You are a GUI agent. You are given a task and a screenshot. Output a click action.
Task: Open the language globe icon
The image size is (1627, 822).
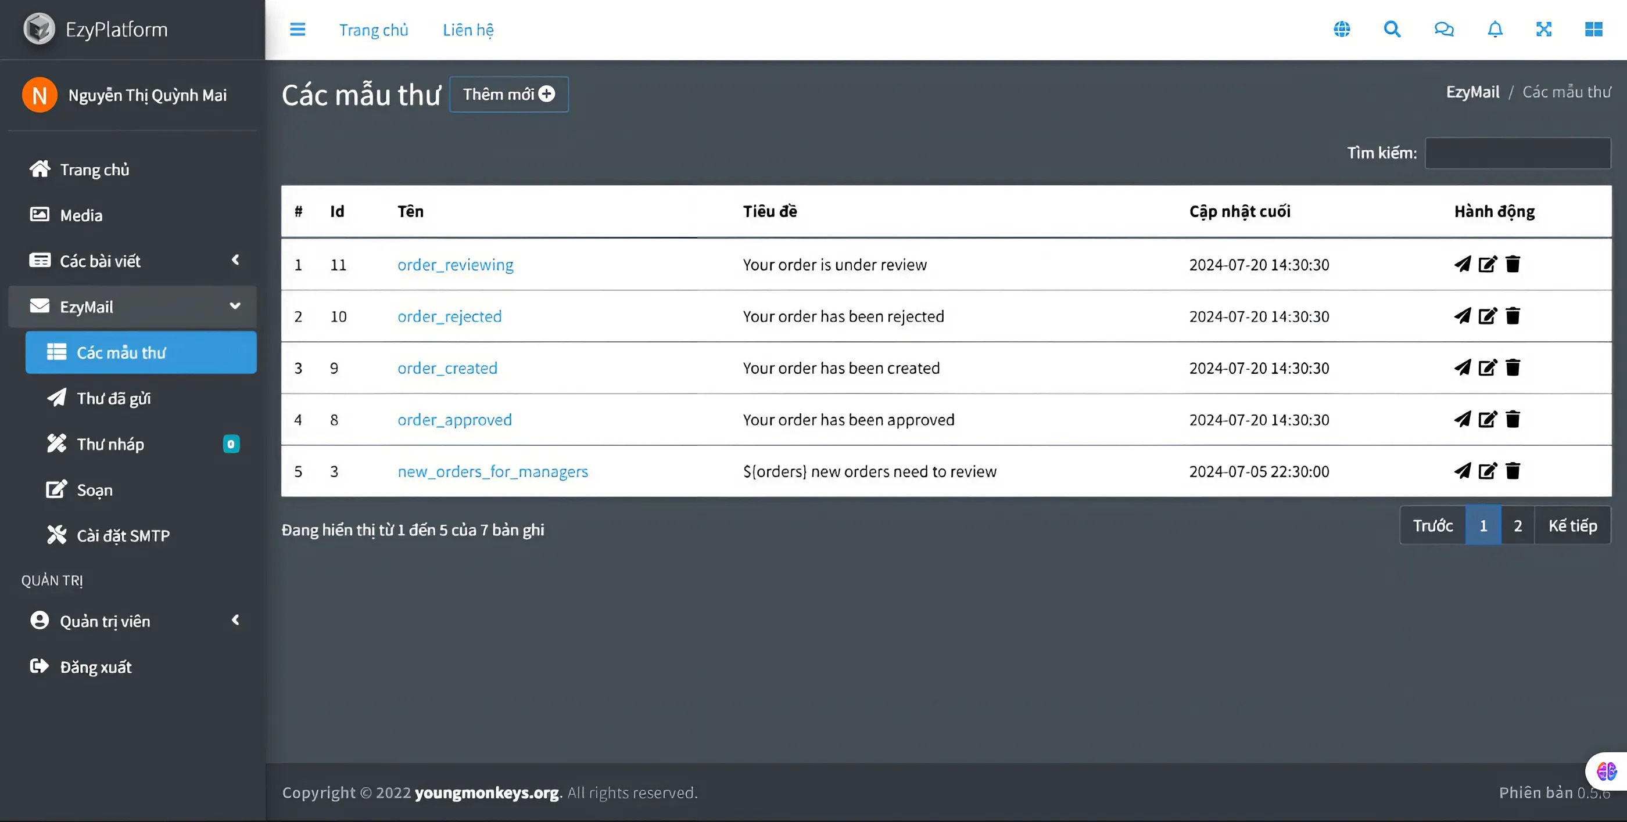coord(1342,29)
